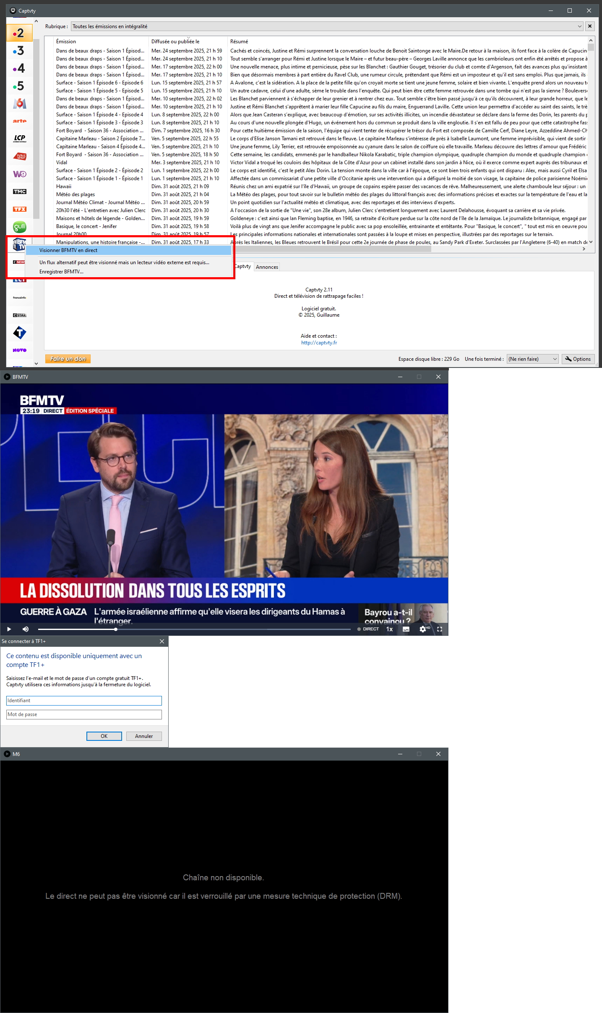Mute the BFMTV player volume

pyautogui.click(x=26, y=629)
